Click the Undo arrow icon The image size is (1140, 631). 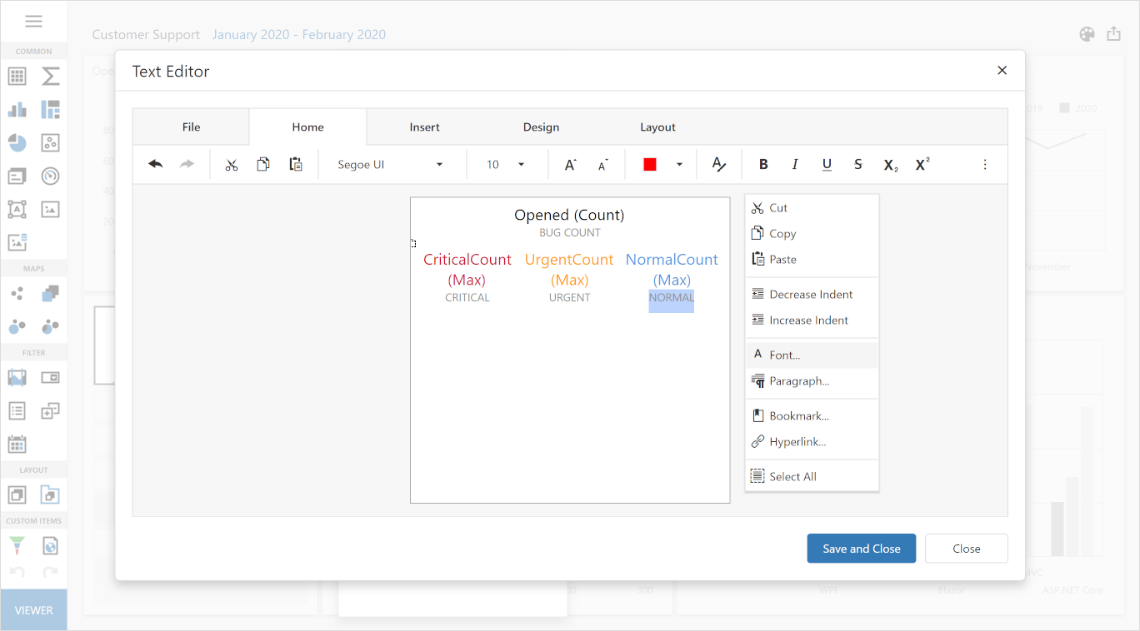(x=154, y=164)
